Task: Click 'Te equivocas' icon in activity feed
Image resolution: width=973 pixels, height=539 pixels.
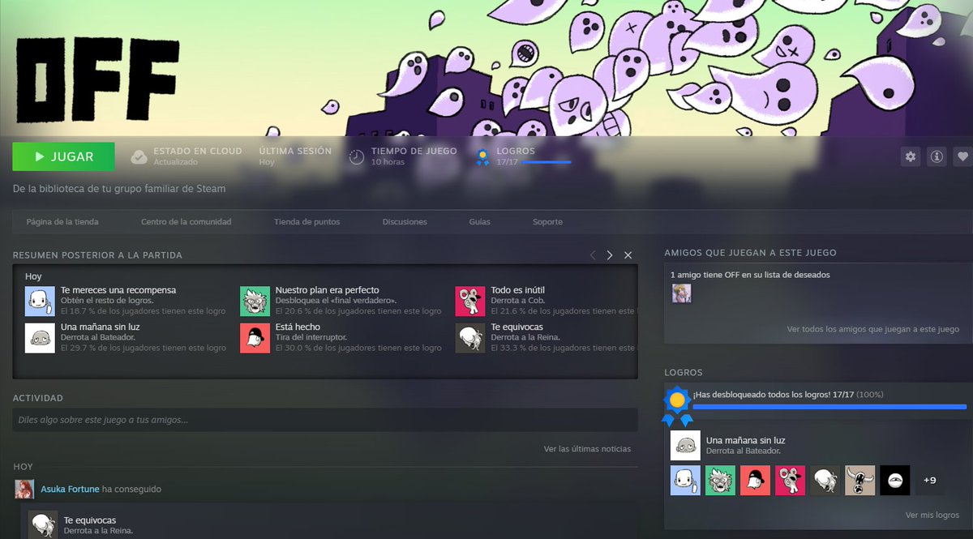Action: point(43,524)
